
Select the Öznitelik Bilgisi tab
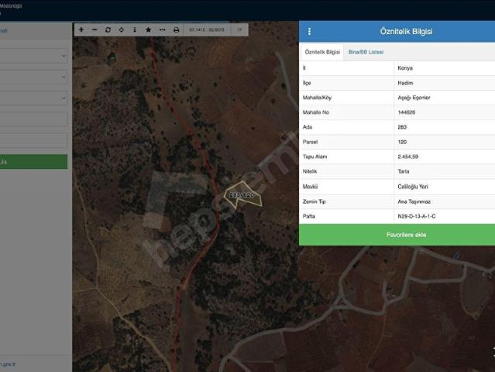[x=322, y=52]
